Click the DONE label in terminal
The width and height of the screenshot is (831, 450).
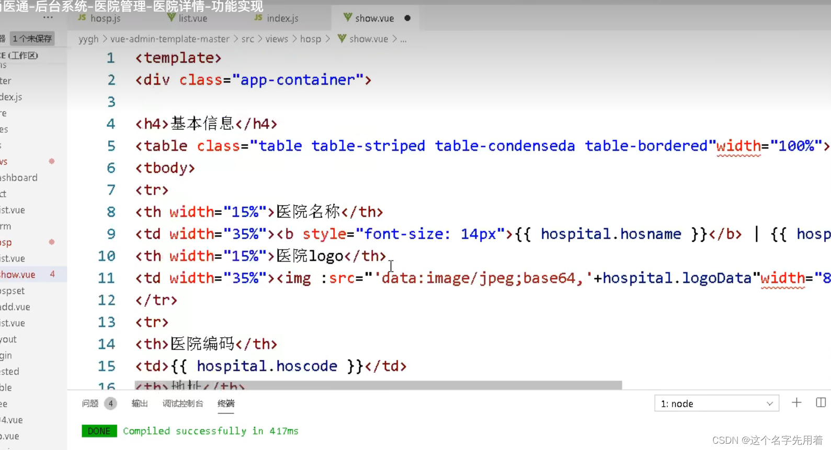pyautogui.click(x=99, y=431)
